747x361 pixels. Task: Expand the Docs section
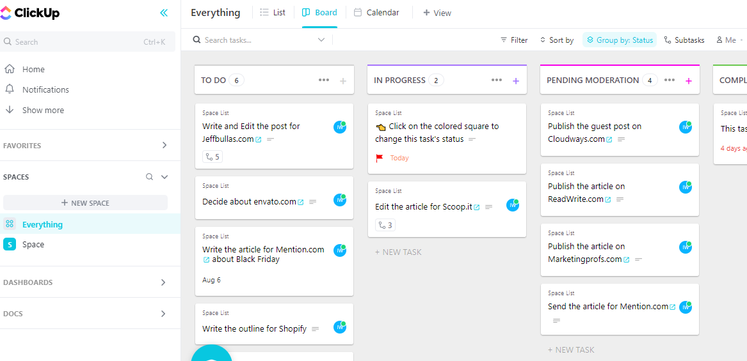pyautogui.click(x=163, y=314)
